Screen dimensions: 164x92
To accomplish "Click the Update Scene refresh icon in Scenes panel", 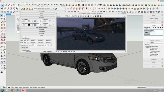I will [x=145, y=28].
